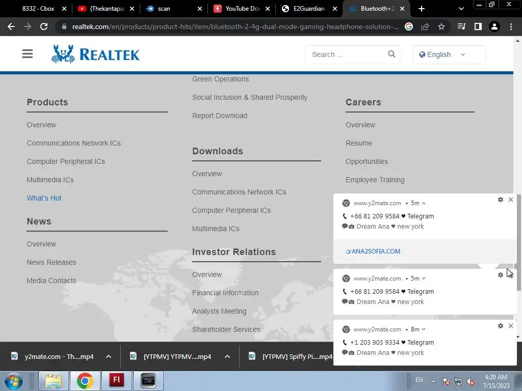This screenshot has width=522, height=391.
Task: Click the network tray icon
Action: (x=458, y=381)
